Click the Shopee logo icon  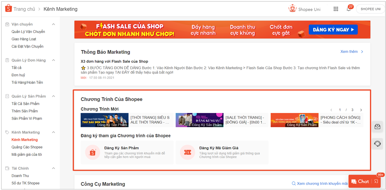pyautogui.click(x=8, y=8)
